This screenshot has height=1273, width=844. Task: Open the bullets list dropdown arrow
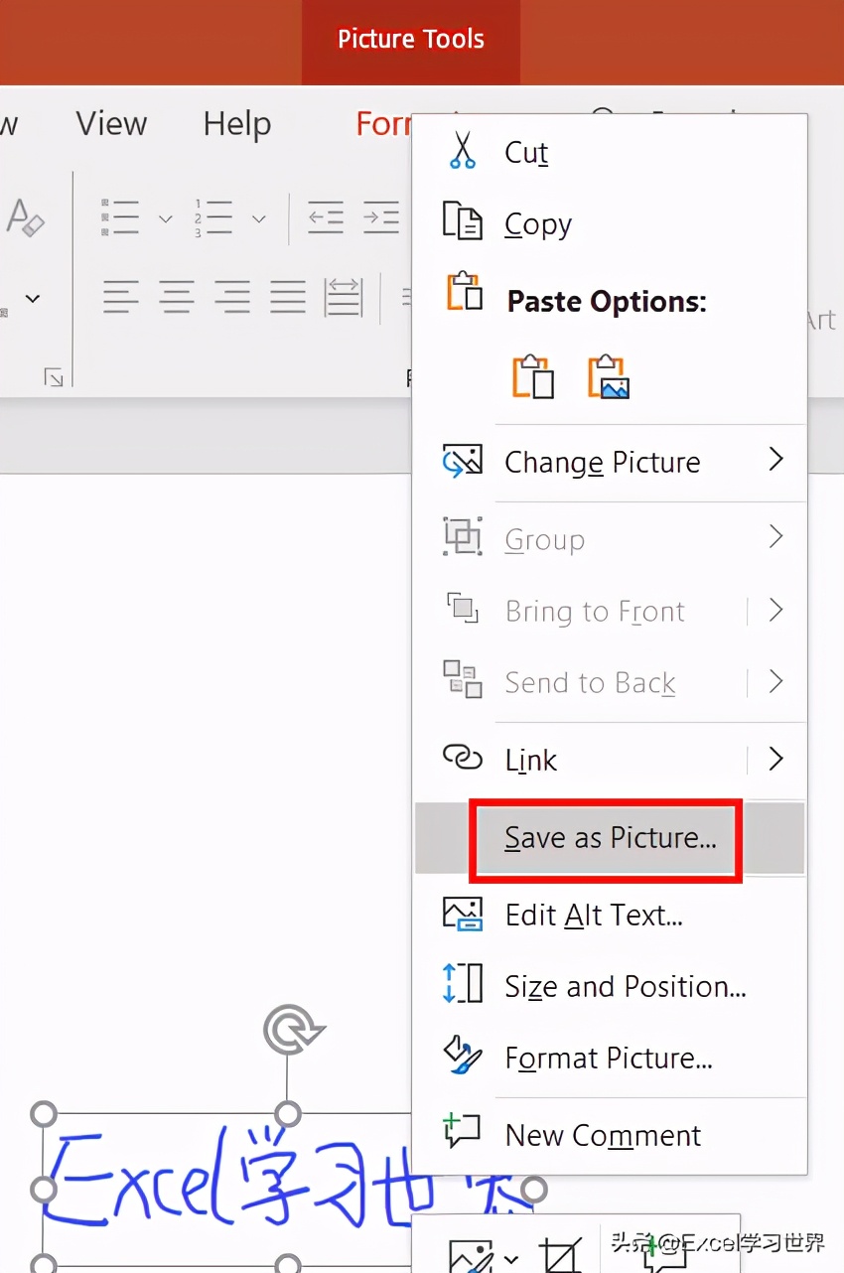coord(166,218)
